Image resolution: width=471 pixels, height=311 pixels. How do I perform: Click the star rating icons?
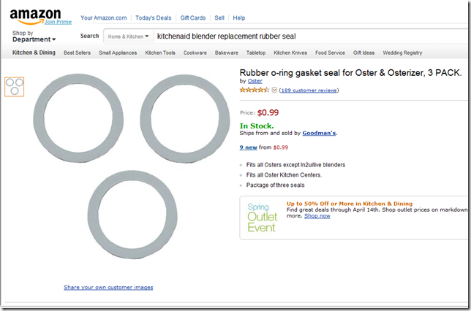tap(254, 90)
